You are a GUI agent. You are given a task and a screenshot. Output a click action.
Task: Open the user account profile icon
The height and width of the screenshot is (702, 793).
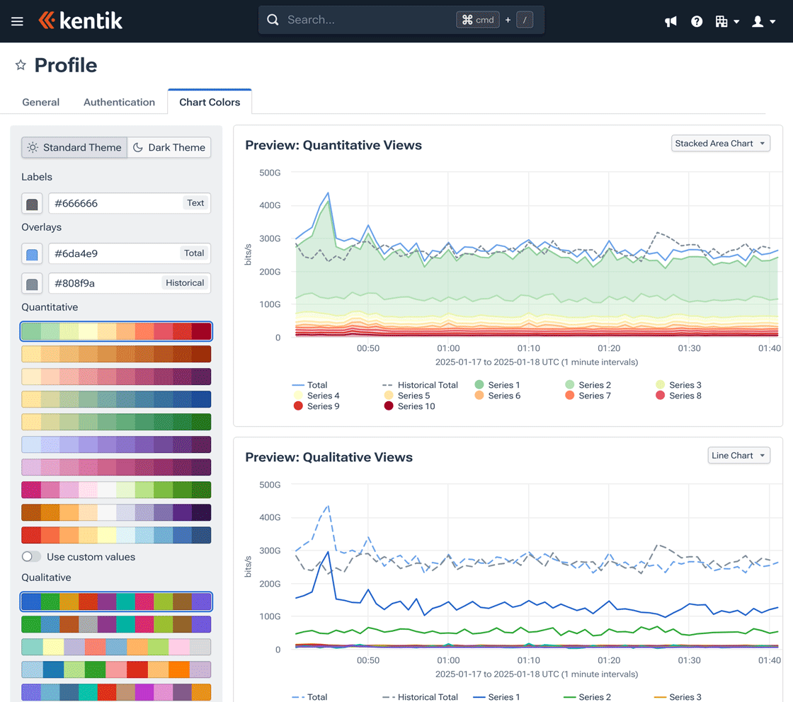click(x=756, y=21)
